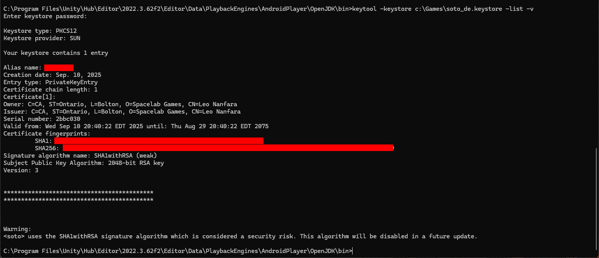
Task: Click 'Your keystore contains 1 entry' text
Action: (56, 53)
